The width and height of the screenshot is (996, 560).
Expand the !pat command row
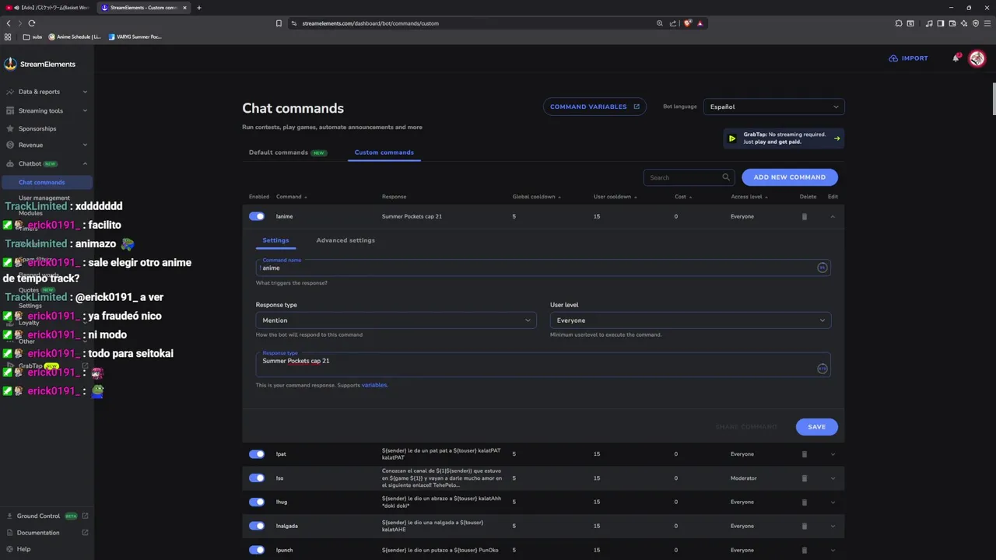click(833, 454)
